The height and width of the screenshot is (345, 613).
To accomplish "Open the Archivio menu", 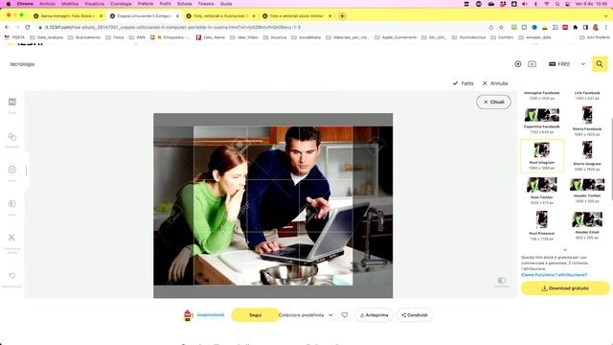I will 47,4.
